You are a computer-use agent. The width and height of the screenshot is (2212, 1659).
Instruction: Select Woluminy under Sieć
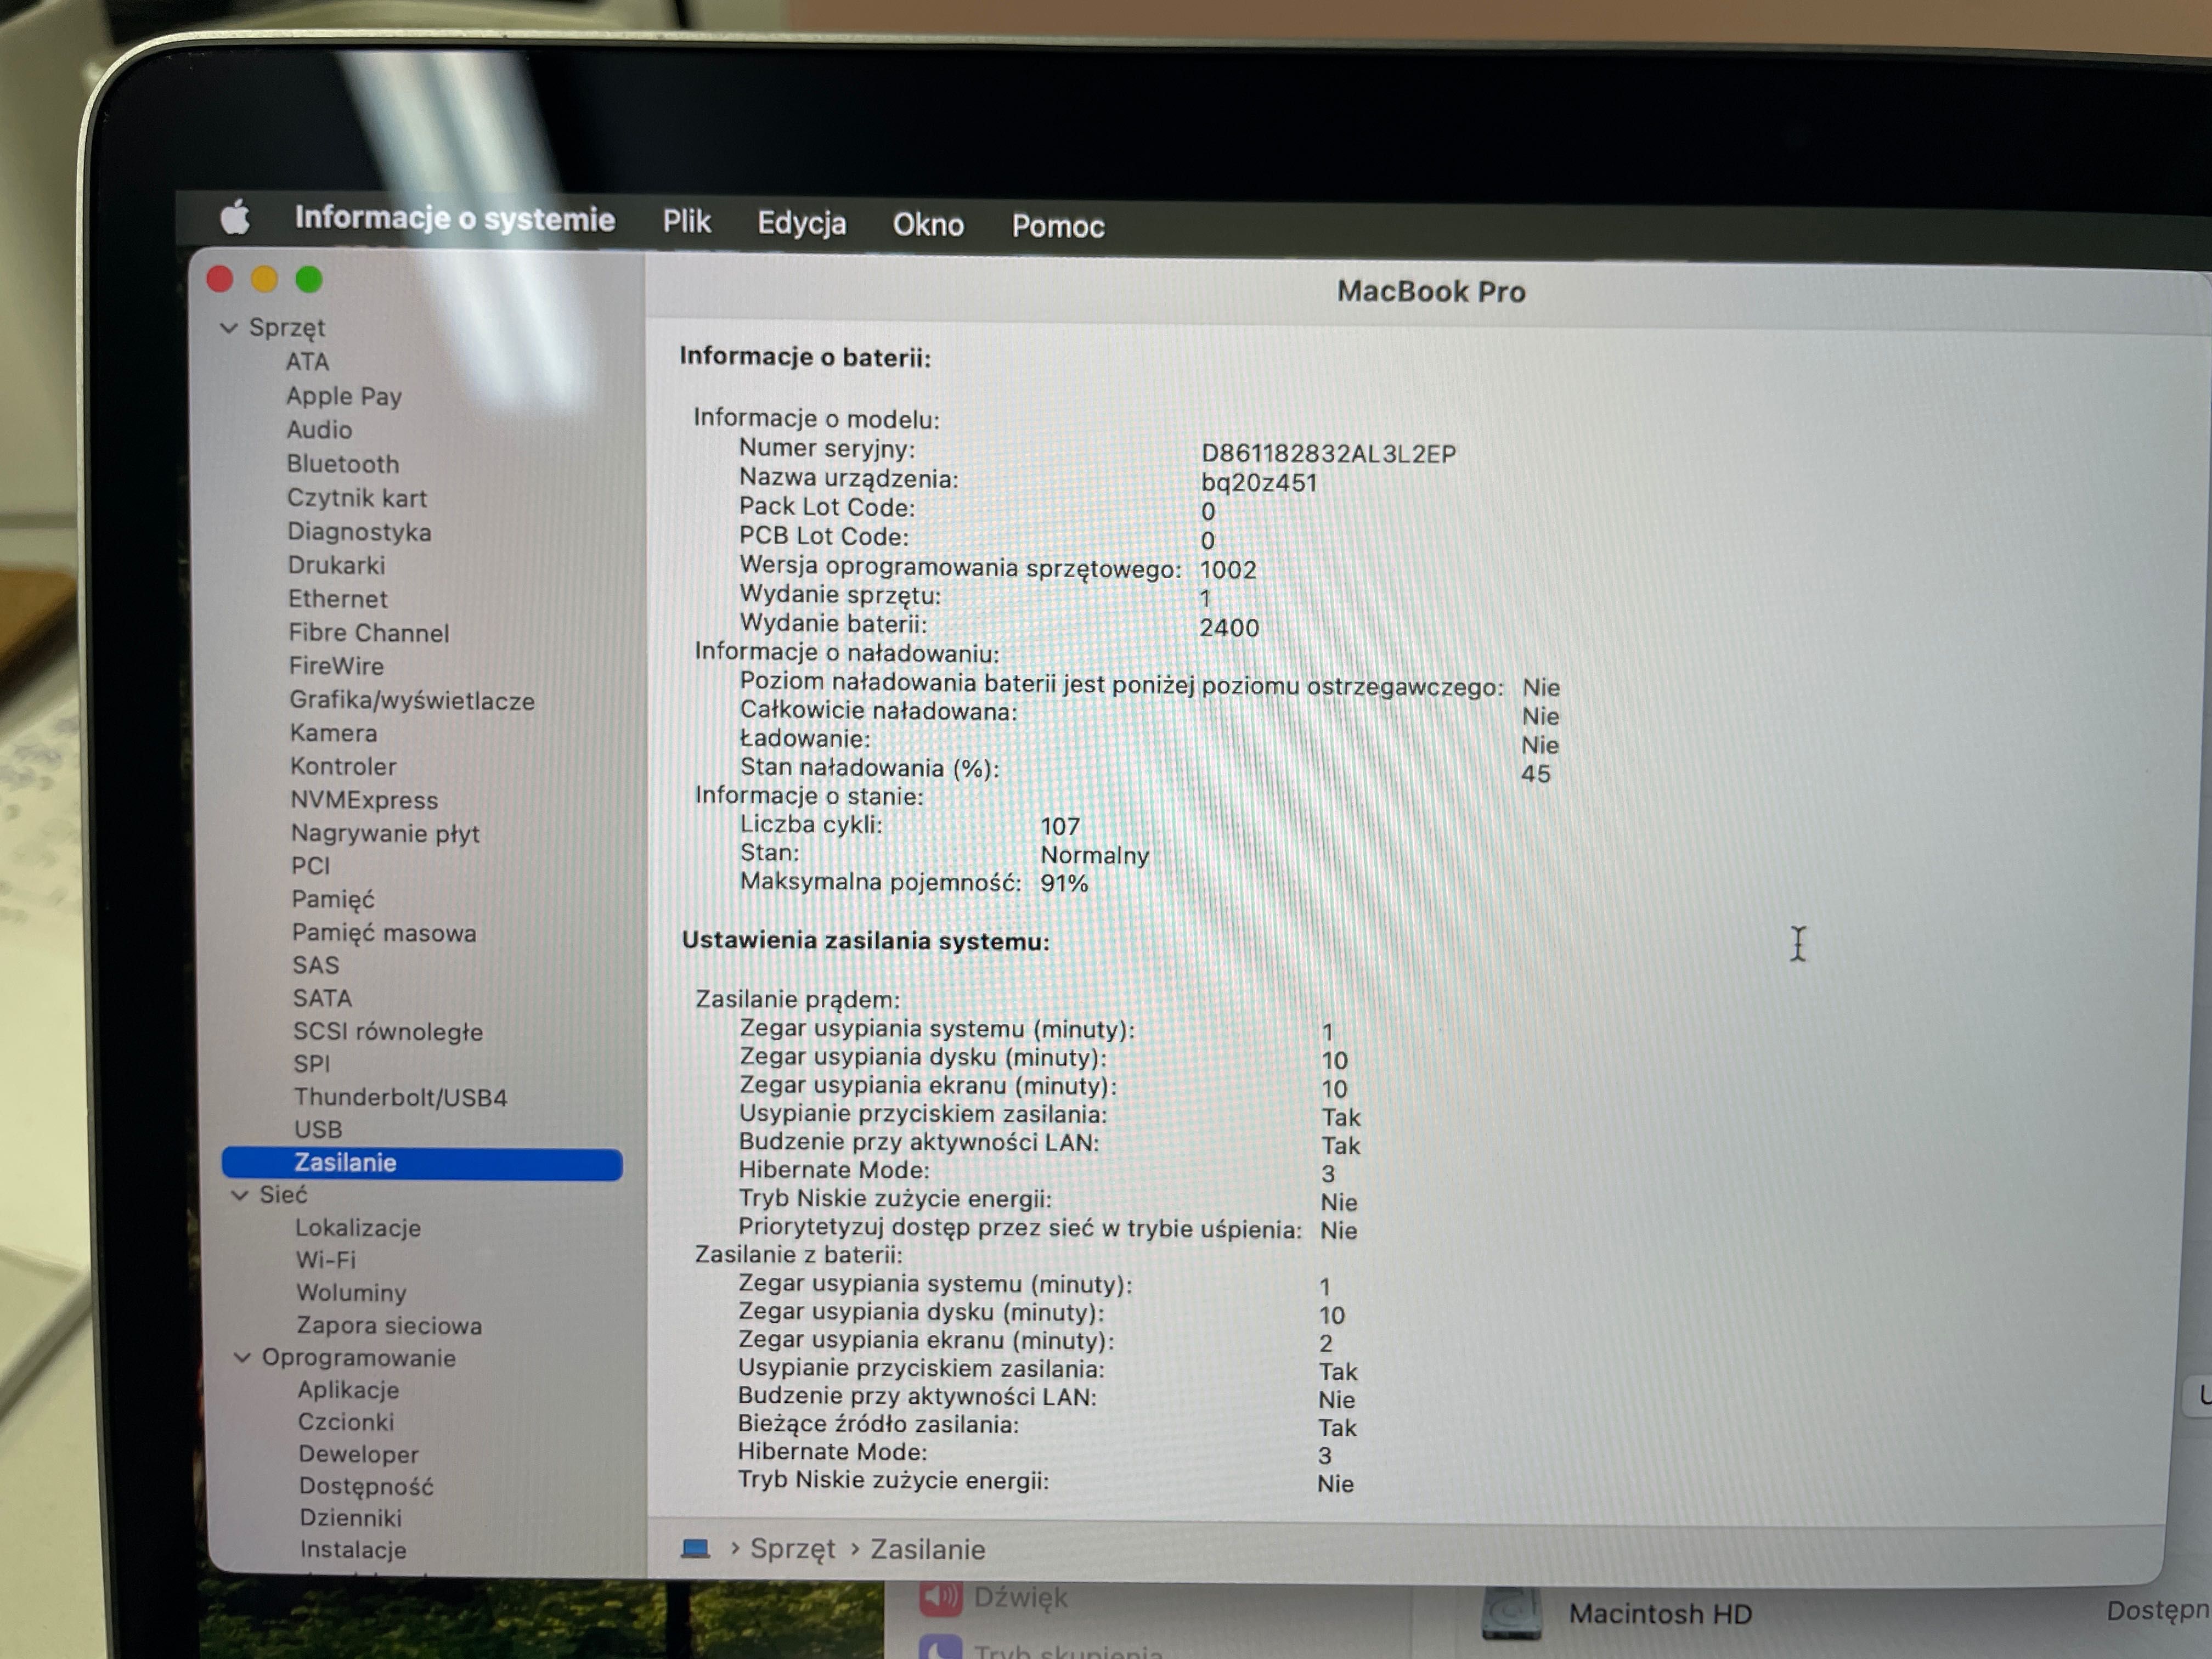click(x=351, y=1293)
